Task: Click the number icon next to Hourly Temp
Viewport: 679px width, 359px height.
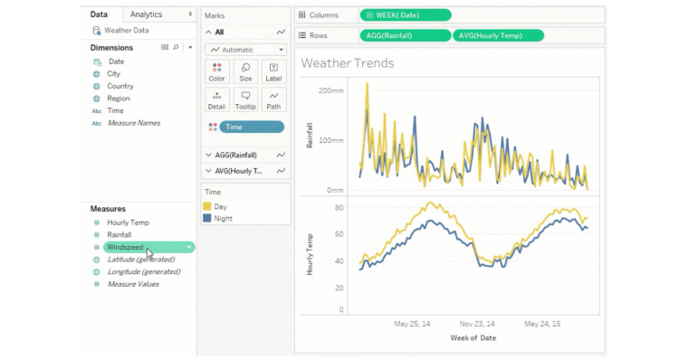Action: (97, 222)
